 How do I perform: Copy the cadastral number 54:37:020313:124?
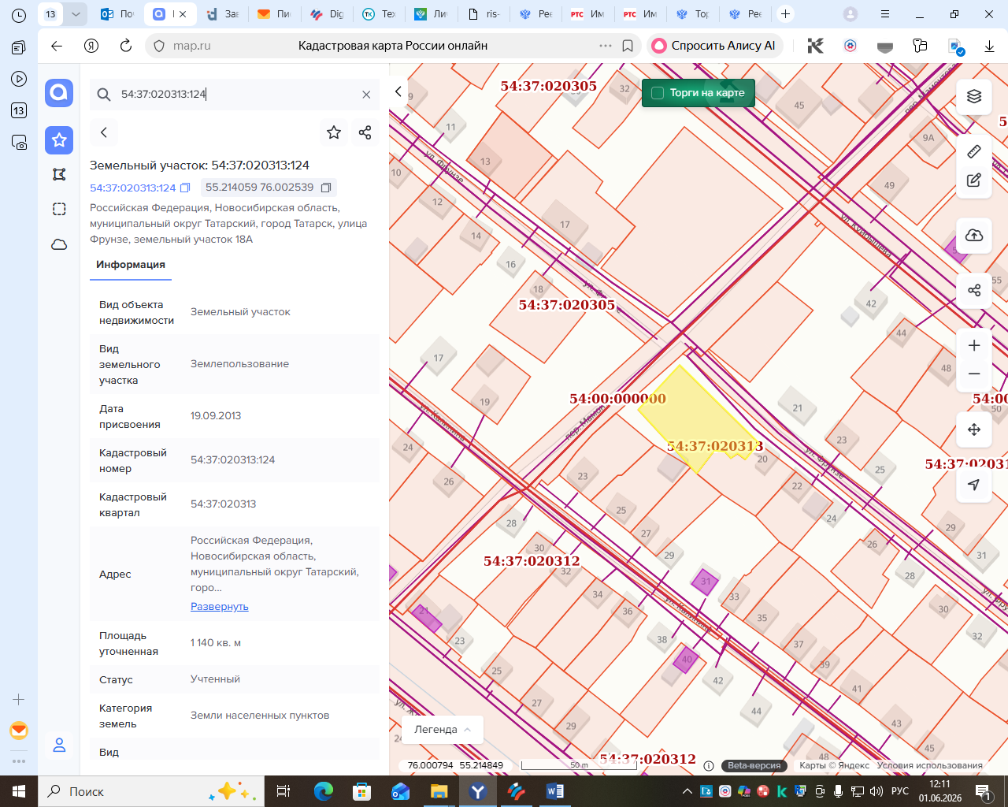185,188
